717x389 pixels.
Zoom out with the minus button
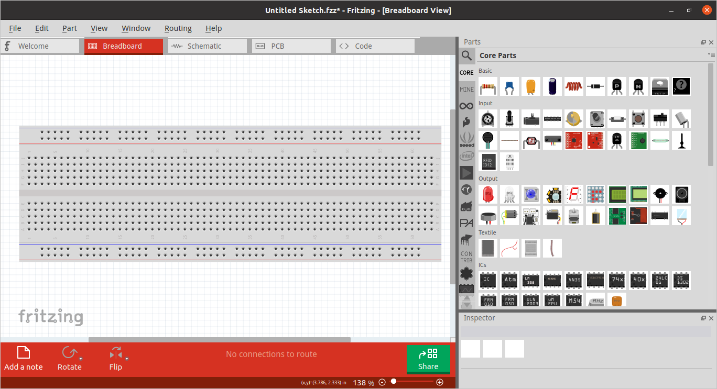pyautogui.click(x=383, y=382)
